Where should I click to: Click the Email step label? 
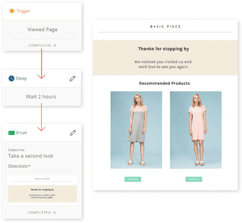click(x=21, y=133)
